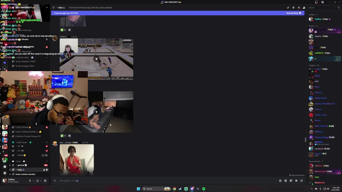
Task: Open Discover servers compass icon
Action: pyautogui.click(x=5, y=173)
